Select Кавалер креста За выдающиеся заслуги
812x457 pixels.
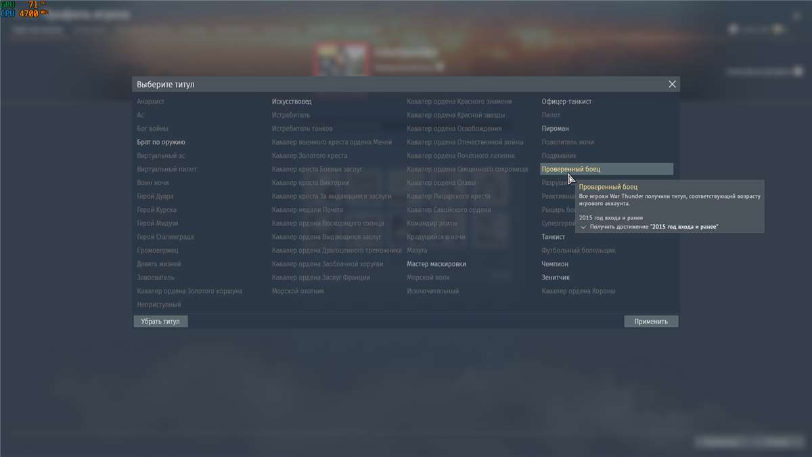click(x=332, y=196)
